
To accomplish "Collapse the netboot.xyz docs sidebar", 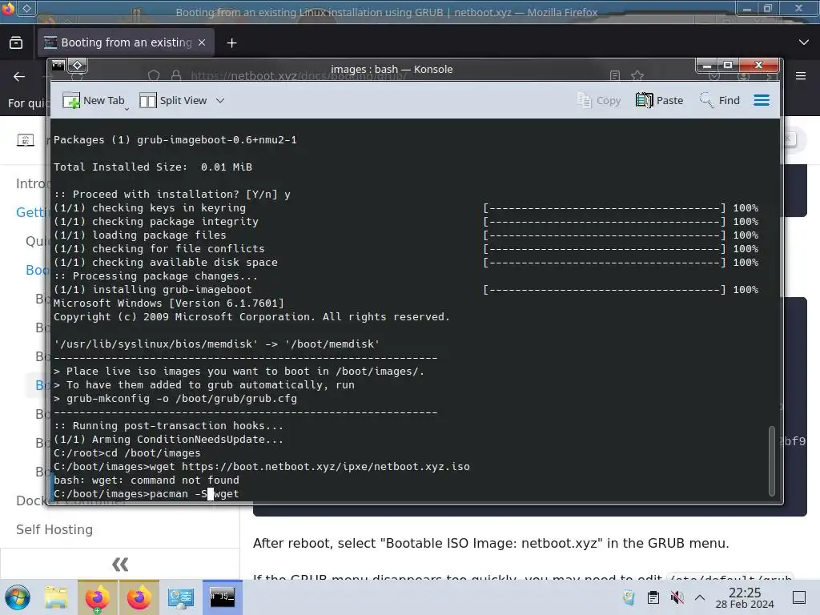I will click(x=120, y=565).
